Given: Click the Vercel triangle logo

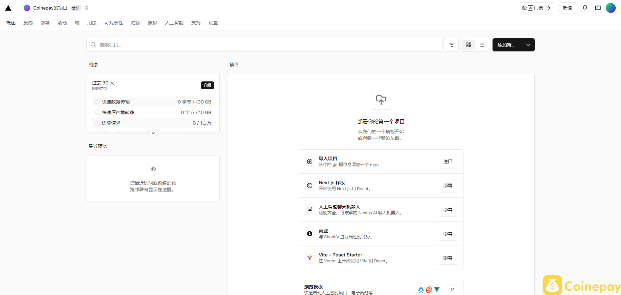Looking at the screenshot, I should click(8, 8).
